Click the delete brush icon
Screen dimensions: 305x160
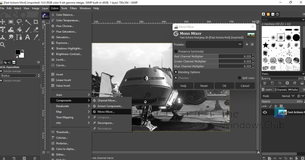[x=287, y=83]
